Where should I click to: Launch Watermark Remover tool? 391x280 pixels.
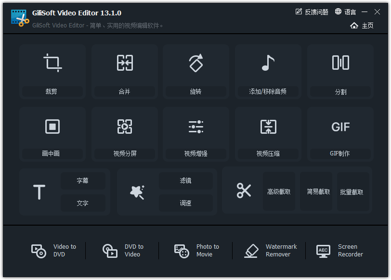tap(271, 251)
